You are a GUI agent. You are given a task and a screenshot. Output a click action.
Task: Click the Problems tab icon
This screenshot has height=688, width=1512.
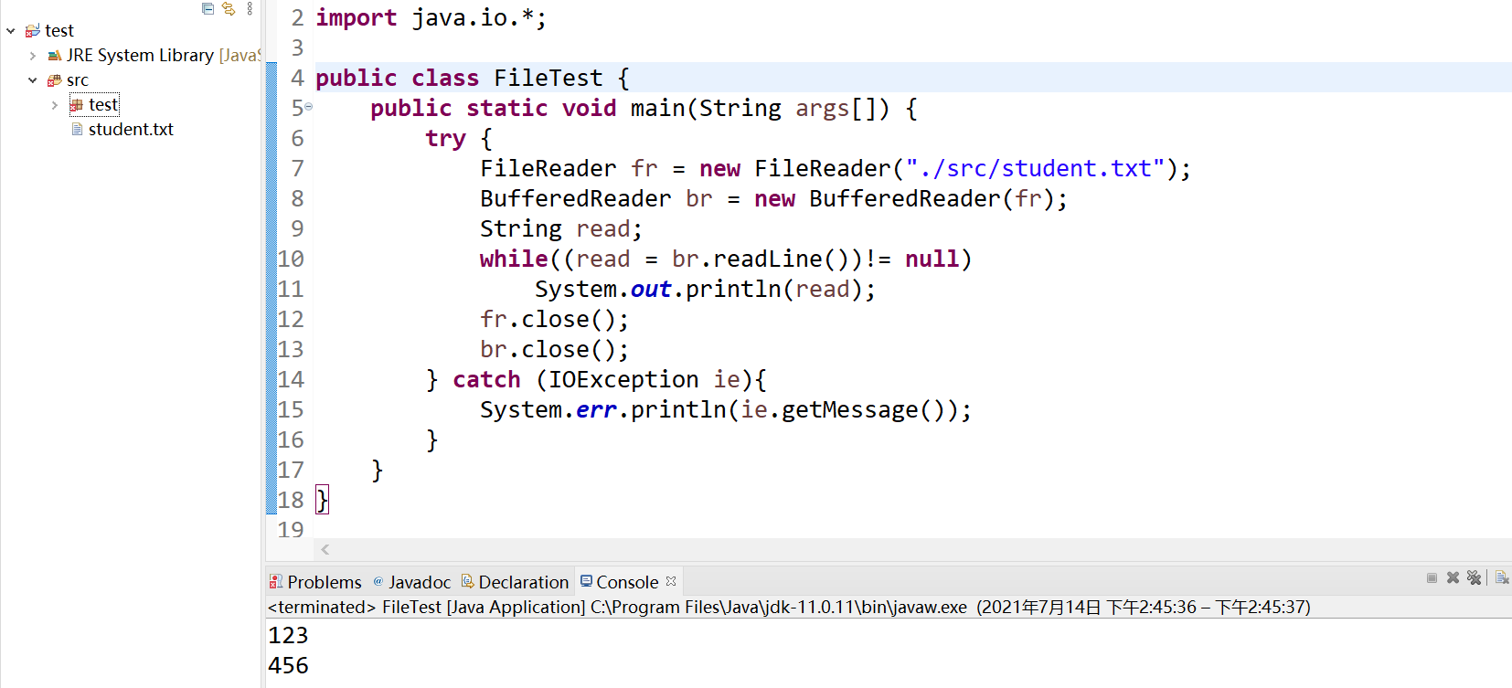pyautogui.click(x=276, y=582)
